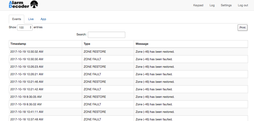Select timestamp 2017-10-18 10:37:48 AM

pos(27,119)
